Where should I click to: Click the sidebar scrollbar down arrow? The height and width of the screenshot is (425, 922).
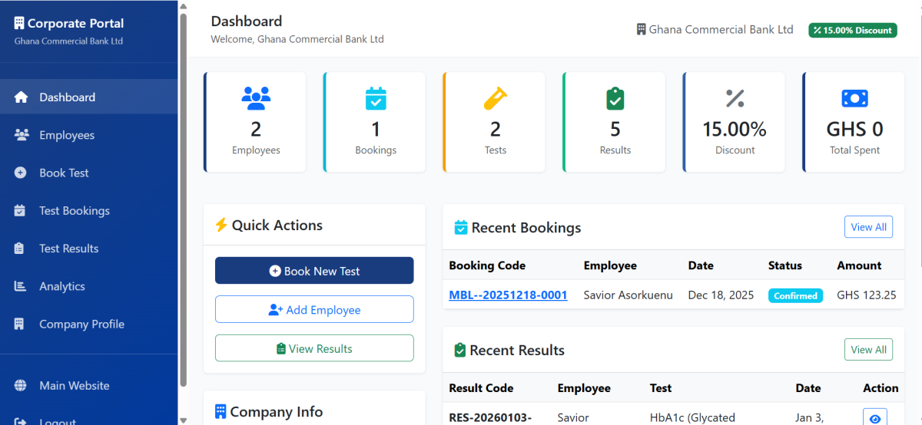(183, 420)
